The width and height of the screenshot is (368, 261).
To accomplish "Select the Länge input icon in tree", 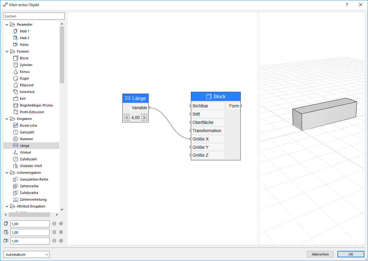I will click(x=16, y=146).
